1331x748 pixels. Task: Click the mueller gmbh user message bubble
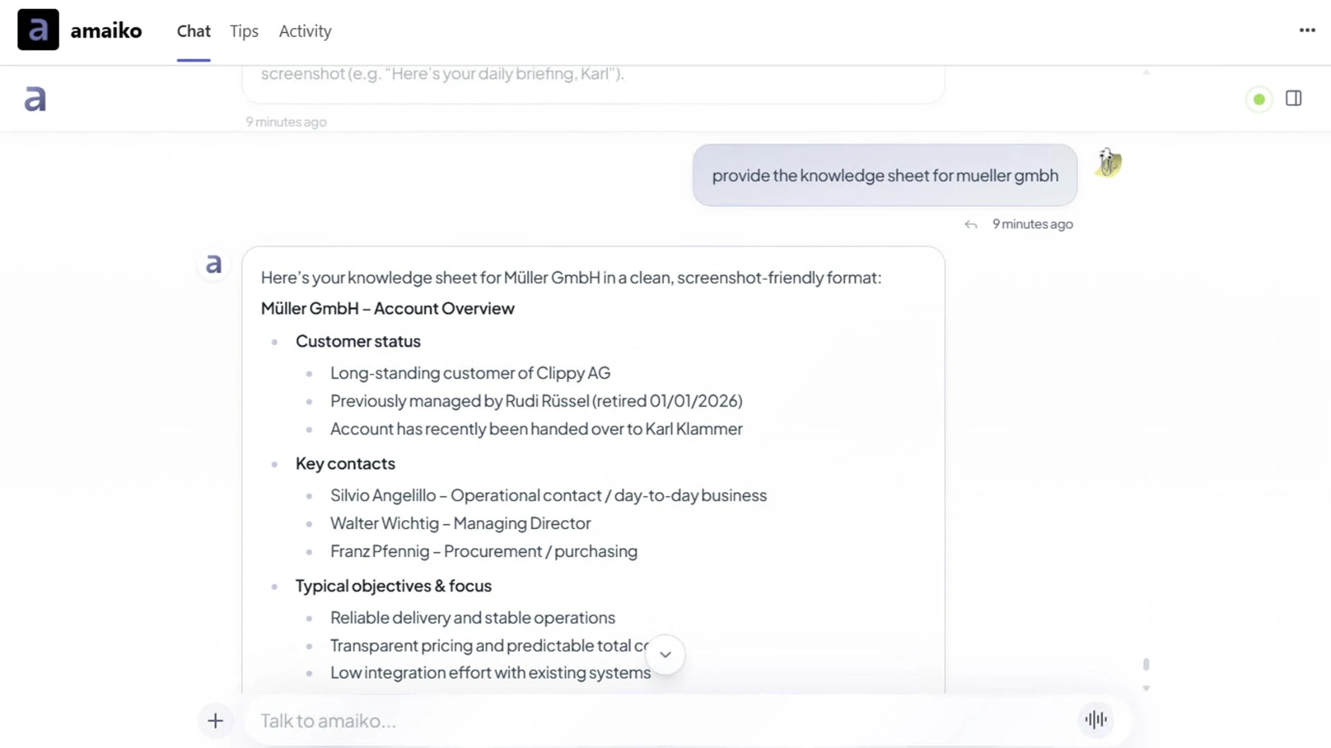(885, 175)
